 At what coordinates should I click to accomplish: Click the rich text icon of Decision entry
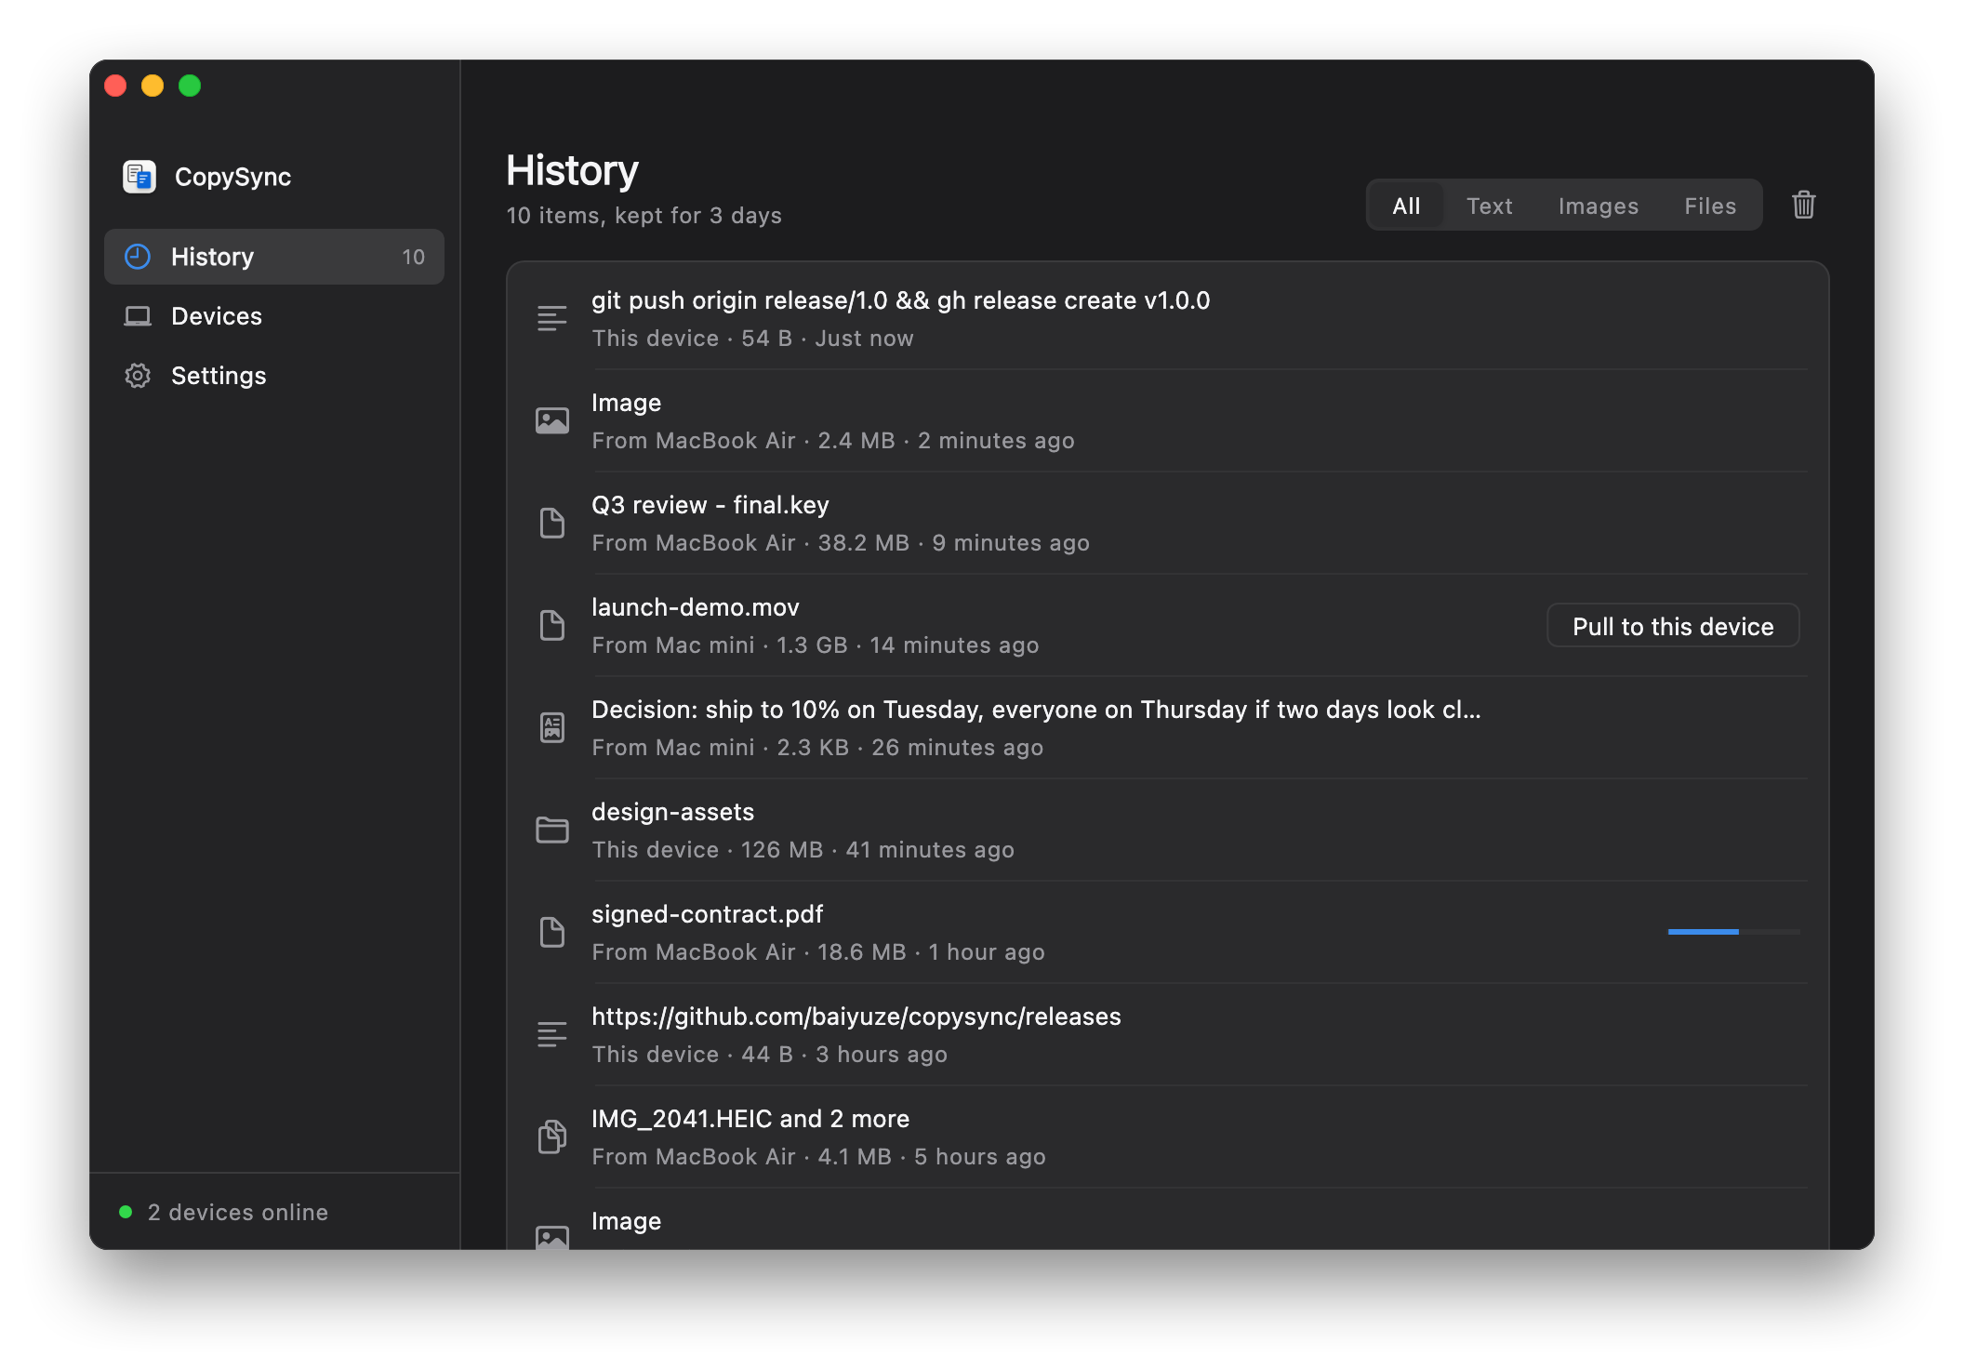[551, 727]
